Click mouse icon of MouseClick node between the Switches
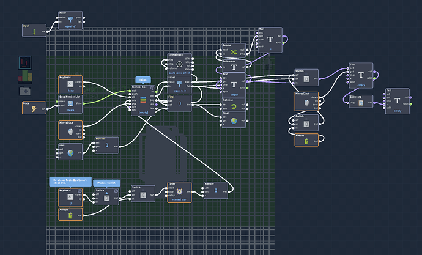This screenshot has height=255, width=422. (x=306, y=103)
